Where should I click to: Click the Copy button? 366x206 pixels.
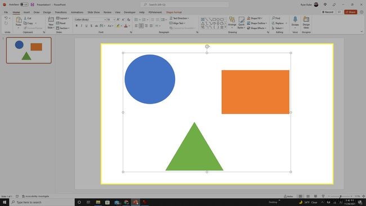29,23
